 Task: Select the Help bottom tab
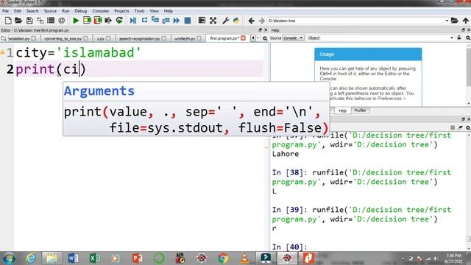click(342, 110)
